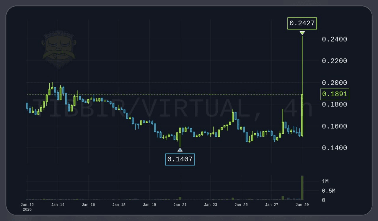Click the 0.2200 price axis label

click(334, 61)
